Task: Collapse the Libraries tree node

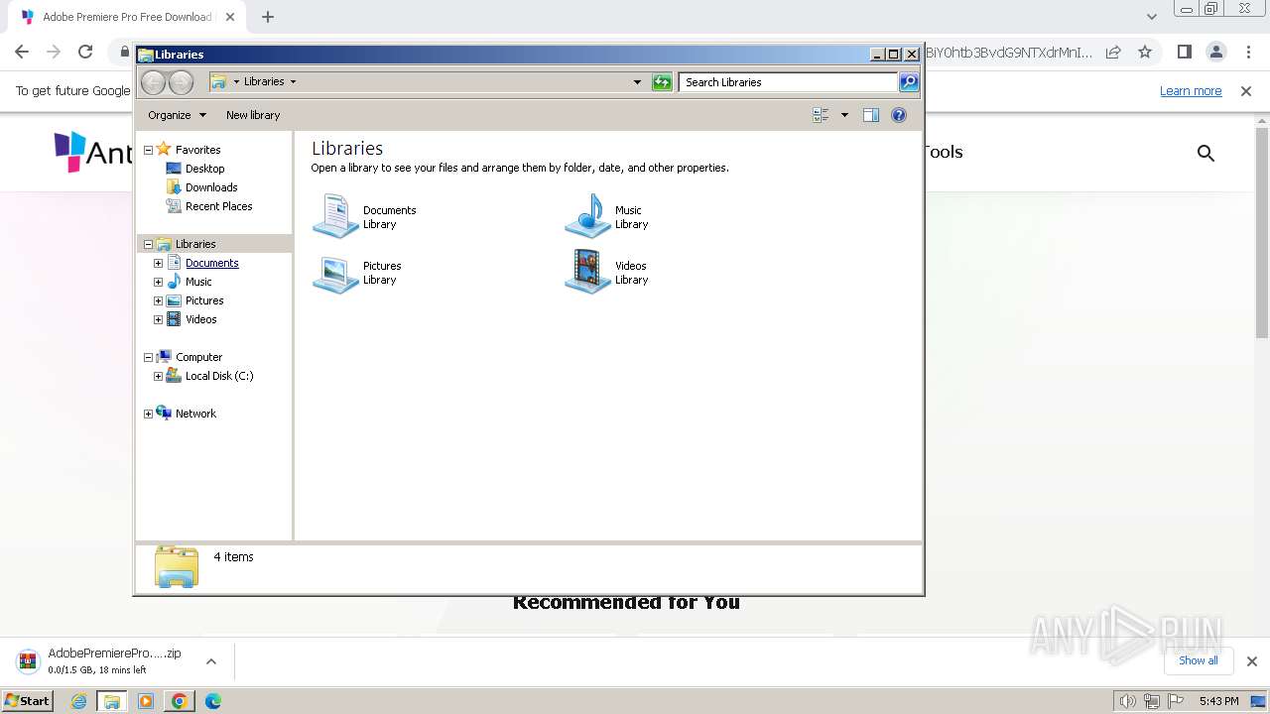Action: pos(149,244)
